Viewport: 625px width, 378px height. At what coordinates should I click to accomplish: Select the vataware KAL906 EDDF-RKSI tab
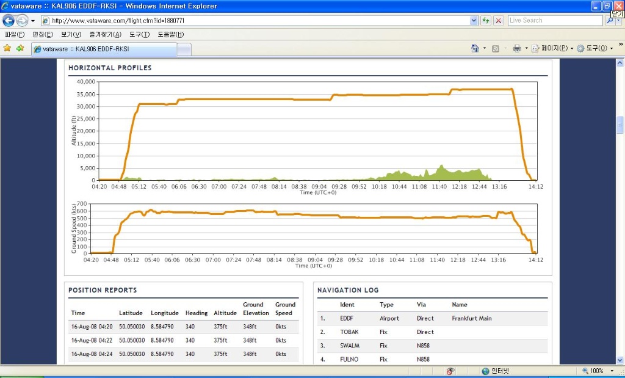pyautogui.click(x=104, y=49)
